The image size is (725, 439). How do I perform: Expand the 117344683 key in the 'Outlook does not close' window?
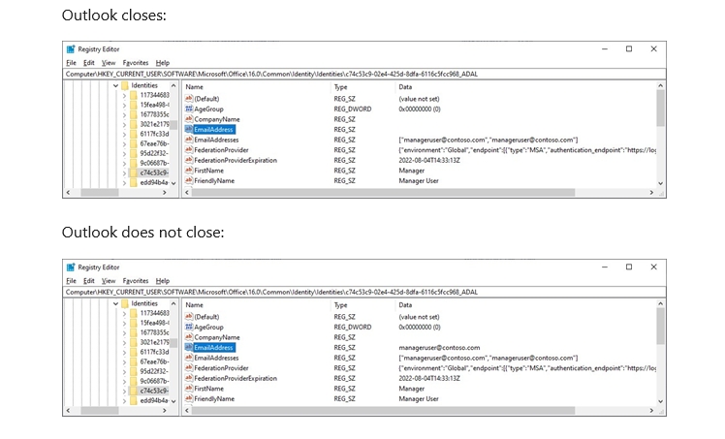(x=124, y=313)
